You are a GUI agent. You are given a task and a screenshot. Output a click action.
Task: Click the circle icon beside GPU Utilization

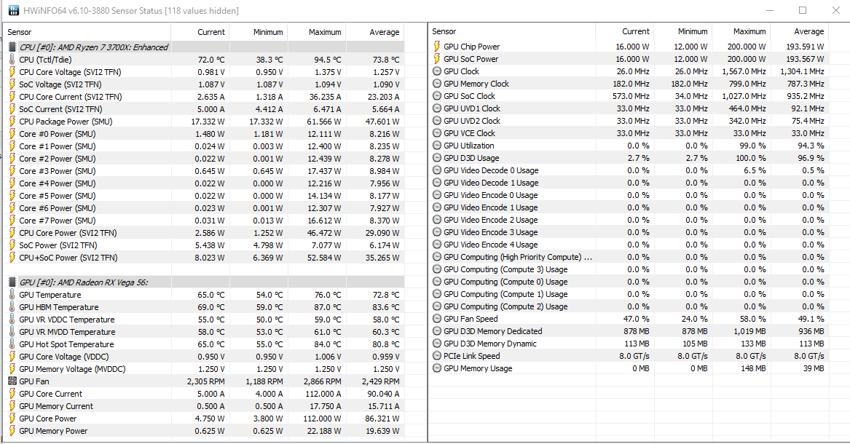point(437,146)
